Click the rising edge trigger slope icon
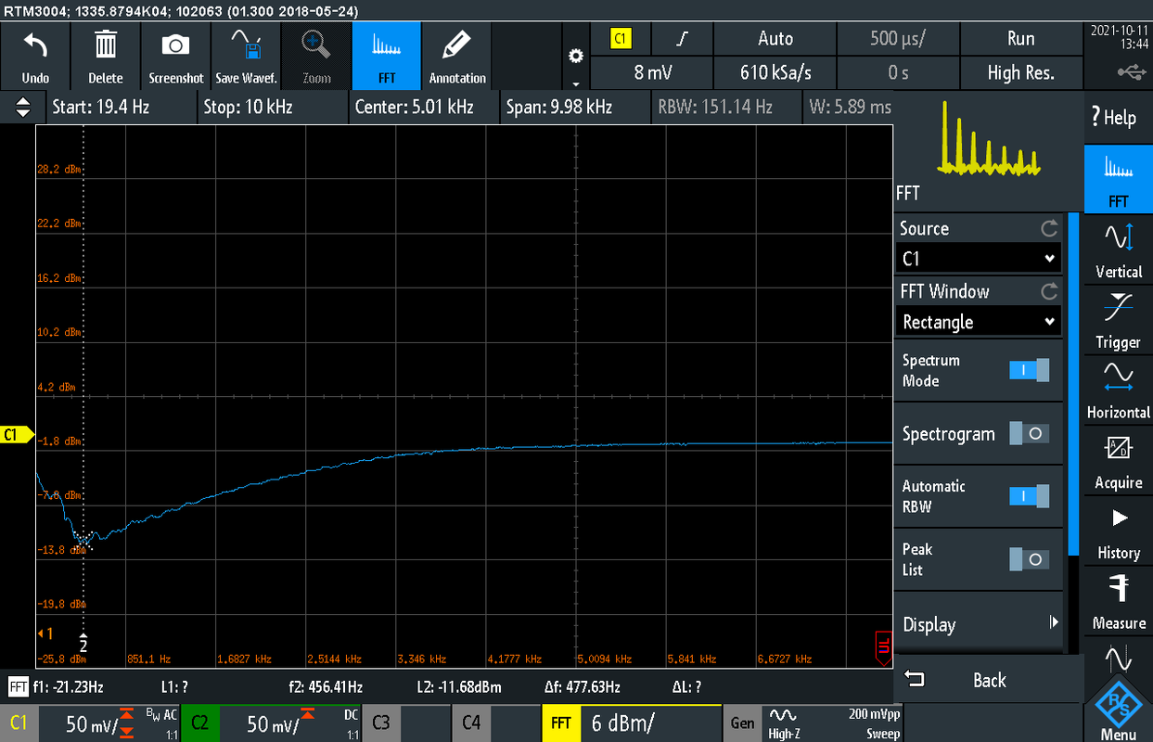Screen dimensions: 1153x742 tap(682, 39)
